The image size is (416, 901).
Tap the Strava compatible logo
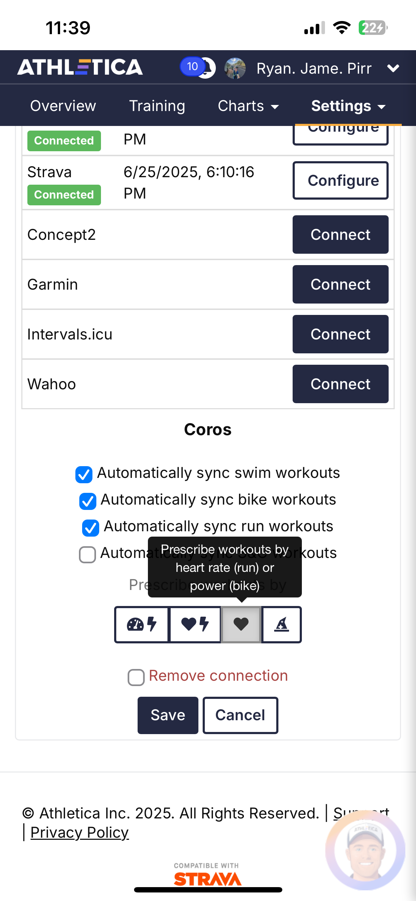click(x=207, y=875)
